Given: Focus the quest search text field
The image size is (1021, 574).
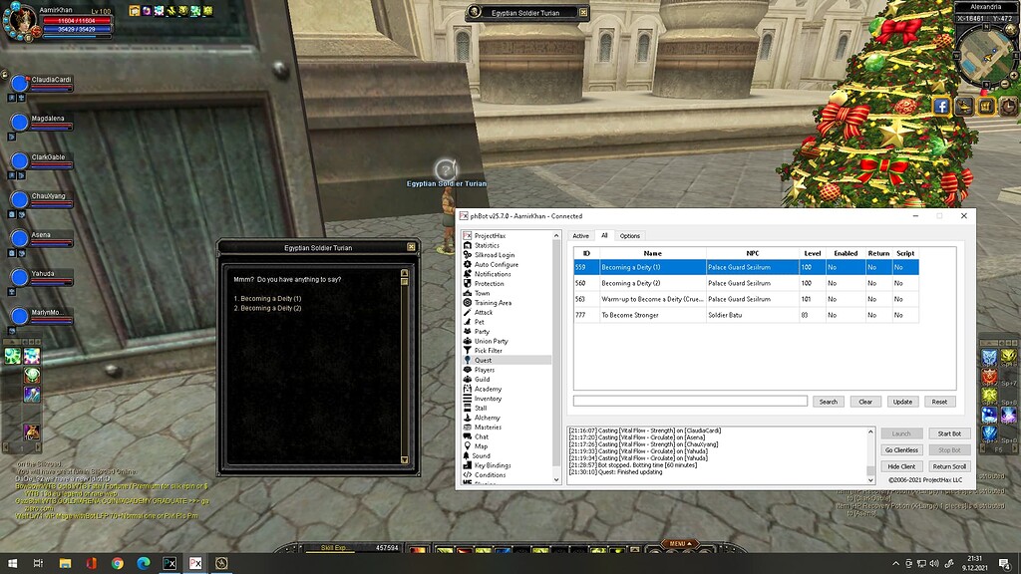Looking at the screenshot, I should coord(690,401).
